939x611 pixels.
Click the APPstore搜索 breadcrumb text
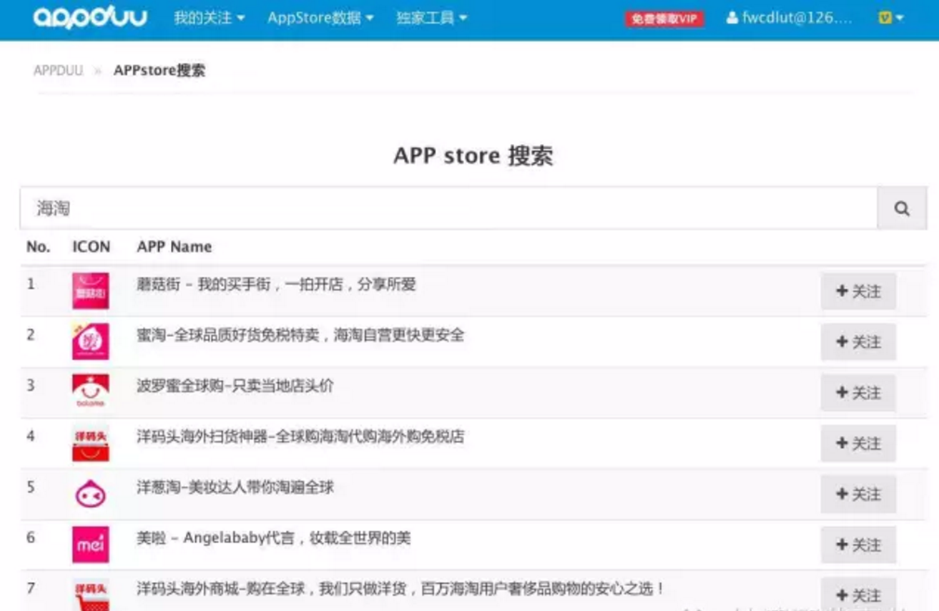[x=159, y=71]
